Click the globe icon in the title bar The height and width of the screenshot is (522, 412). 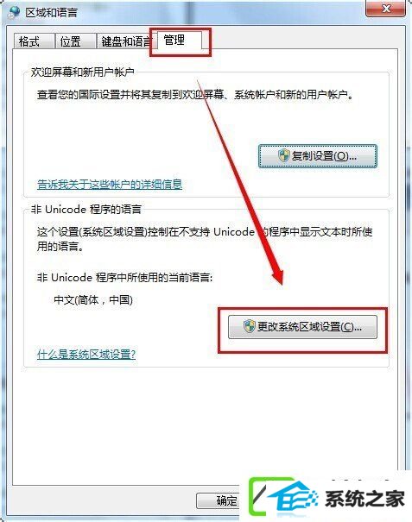pos(14,13)
